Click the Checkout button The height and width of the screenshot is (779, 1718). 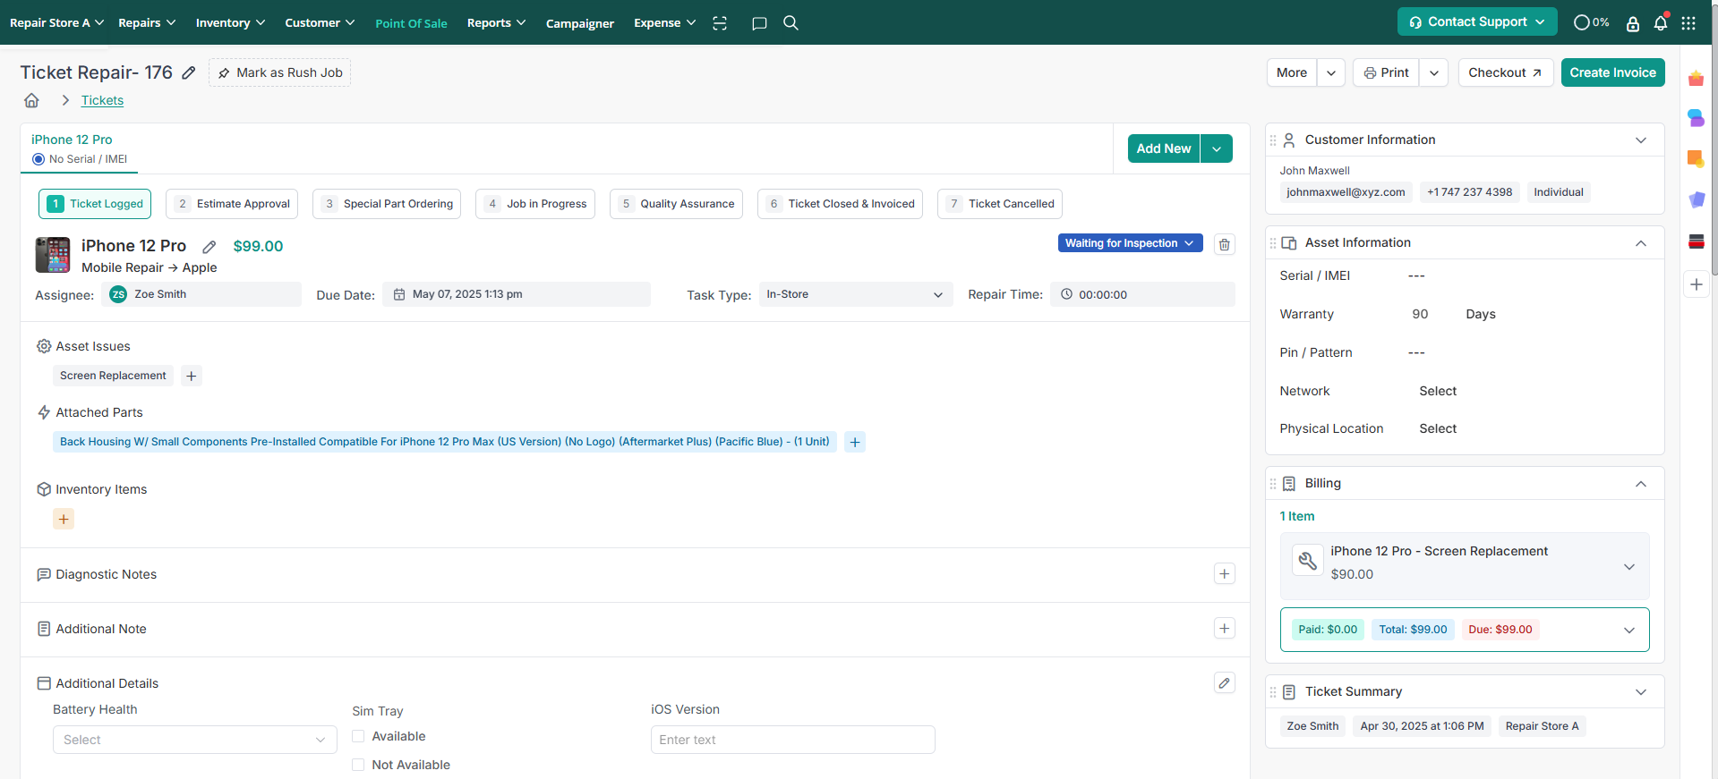tap(1505, 72)
